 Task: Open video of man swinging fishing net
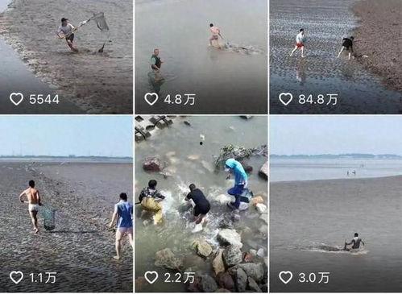(66, 57)
